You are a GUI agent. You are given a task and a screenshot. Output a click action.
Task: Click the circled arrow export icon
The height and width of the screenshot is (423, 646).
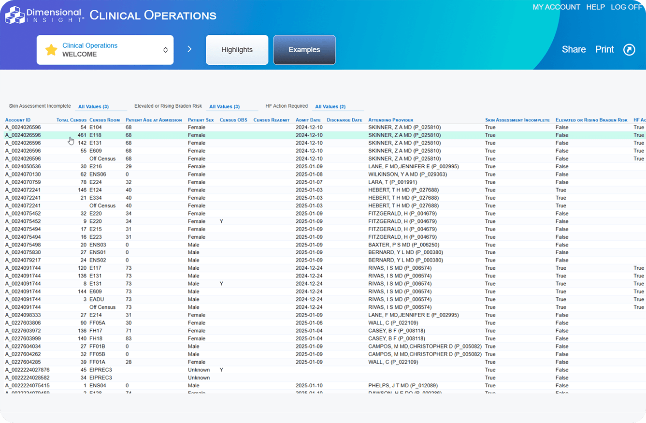[629, 50]
